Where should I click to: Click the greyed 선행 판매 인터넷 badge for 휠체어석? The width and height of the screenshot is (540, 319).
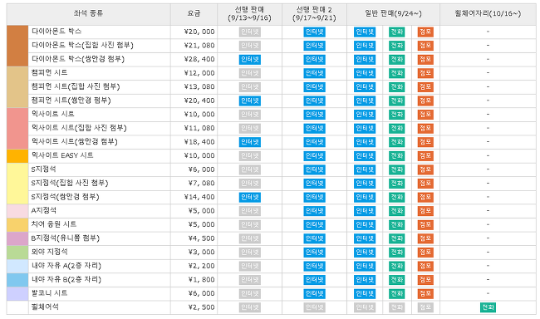point(250,307)
